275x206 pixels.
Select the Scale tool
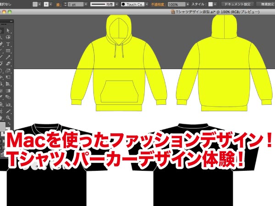click(8, 70)
